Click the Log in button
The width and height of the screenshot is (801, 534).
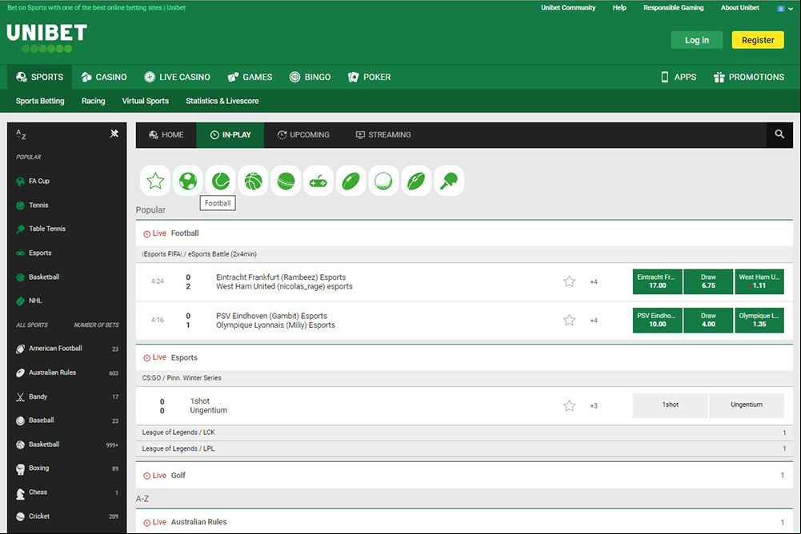[x=697, y=40]
